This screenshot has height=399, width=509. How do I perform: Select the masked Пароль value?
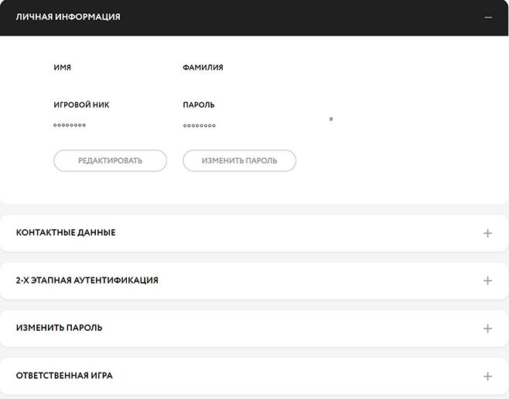(x=200, y=125)
